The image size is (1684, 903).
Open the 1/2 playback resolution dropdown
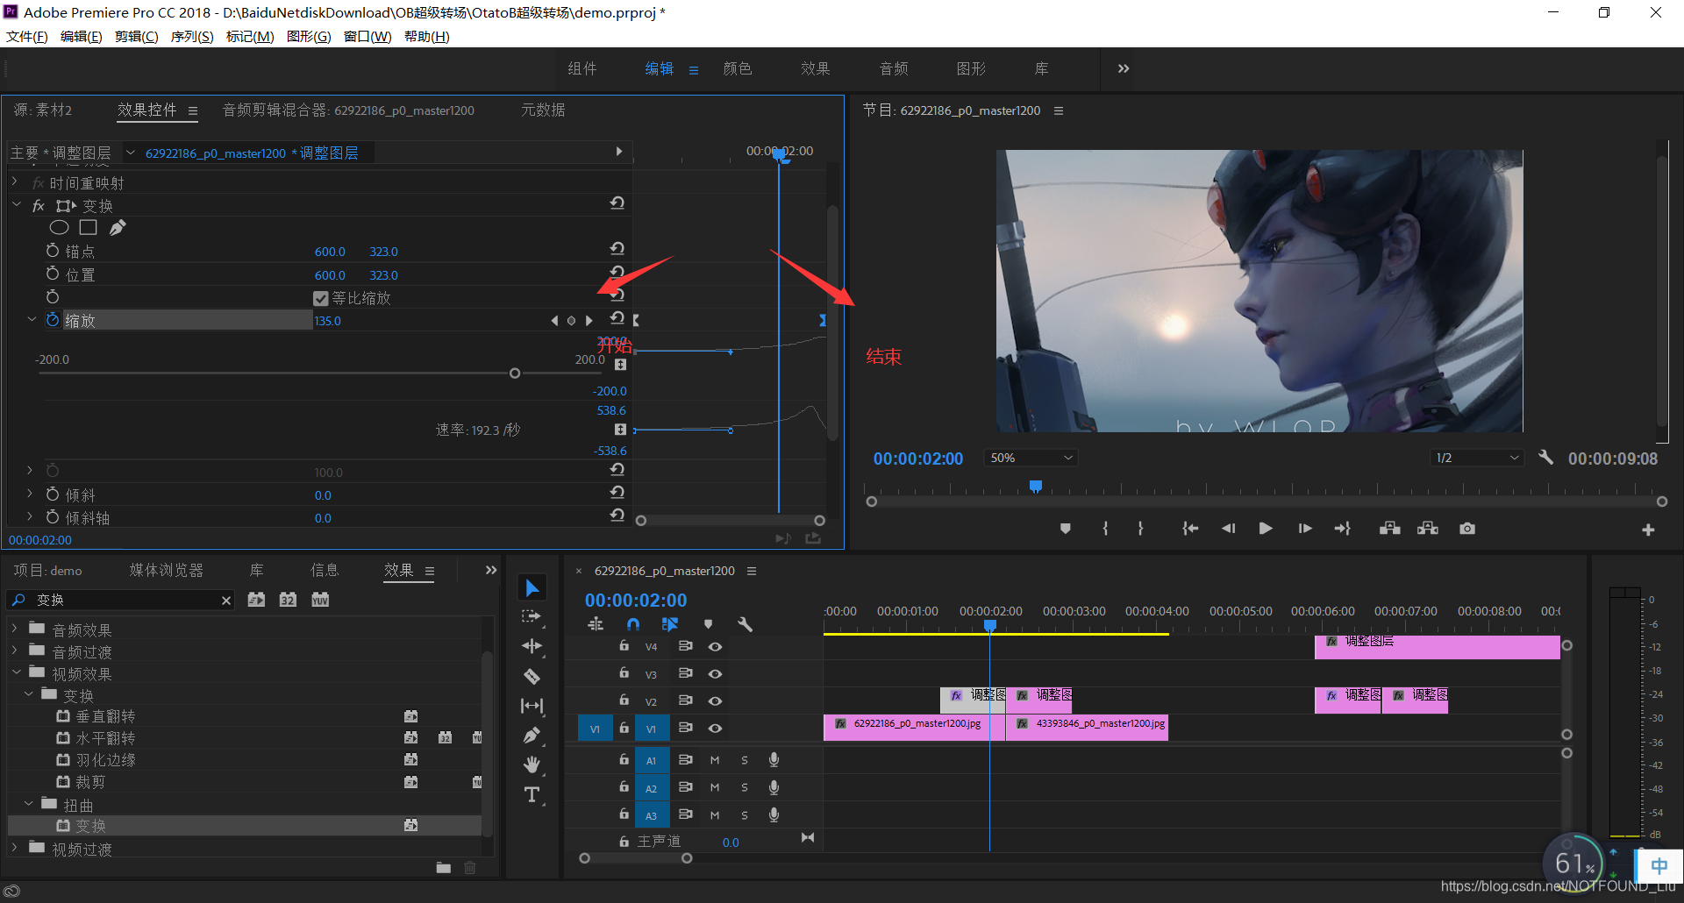pyautogui.click(x=1477, y=458)
